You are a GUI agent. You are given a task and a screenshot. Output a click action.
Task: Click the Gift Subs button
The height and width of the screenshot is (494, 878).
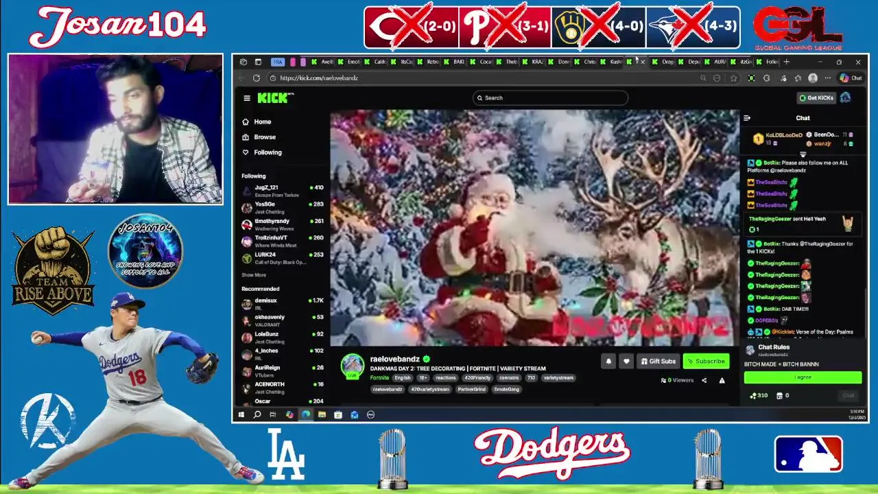[658, 361]
